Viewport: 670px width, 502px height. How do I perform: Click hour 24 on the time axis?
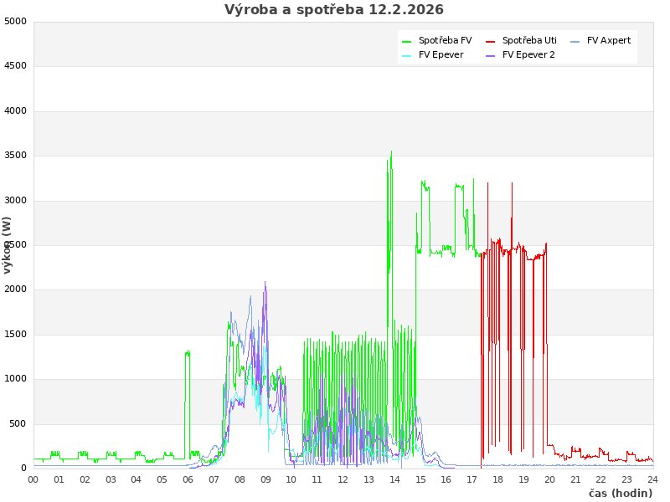[652, 479]
